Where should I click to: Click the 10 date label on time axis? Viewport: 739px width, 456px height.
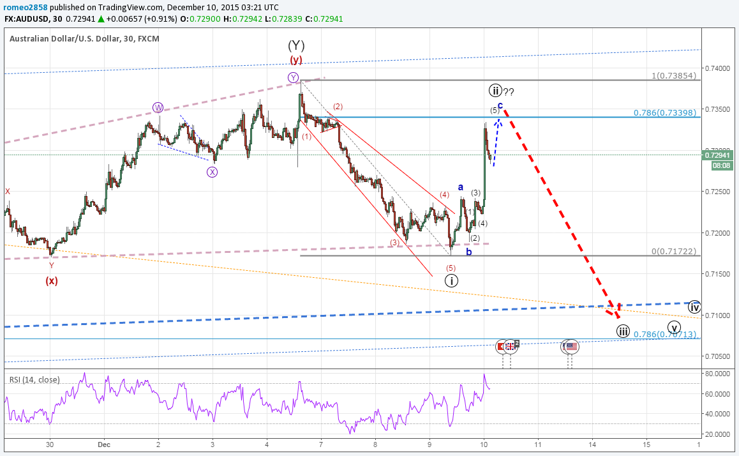[x=484, y=445]
